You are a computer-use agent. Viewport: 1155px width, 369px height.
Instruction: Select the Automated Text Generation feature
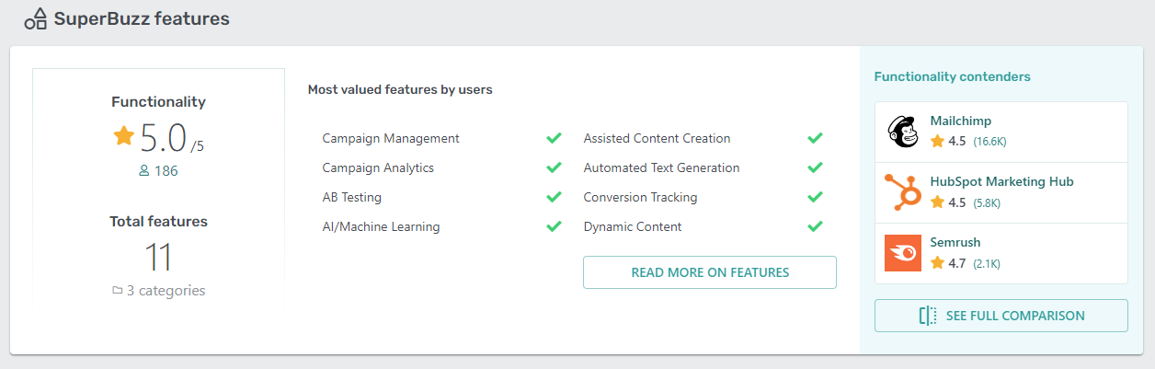tap(661, 167)
